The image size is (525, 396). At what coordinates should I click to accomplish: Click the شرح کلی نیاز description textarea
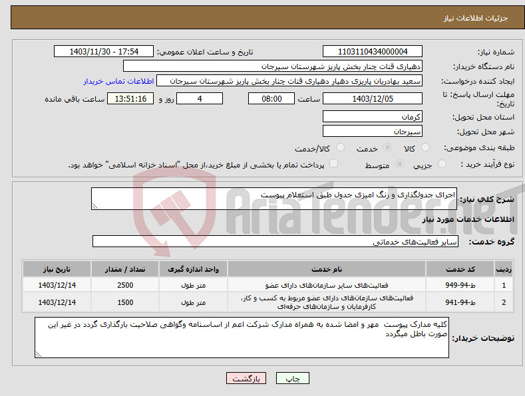[274, 199]
